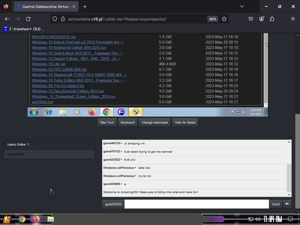Open the tracking protection shield icon
300x225 pixels.
55,19
